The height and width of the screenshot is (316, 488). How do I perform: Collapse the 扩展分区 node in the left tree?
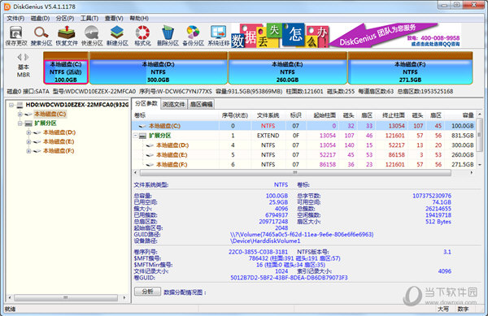(x=20, y=123)
